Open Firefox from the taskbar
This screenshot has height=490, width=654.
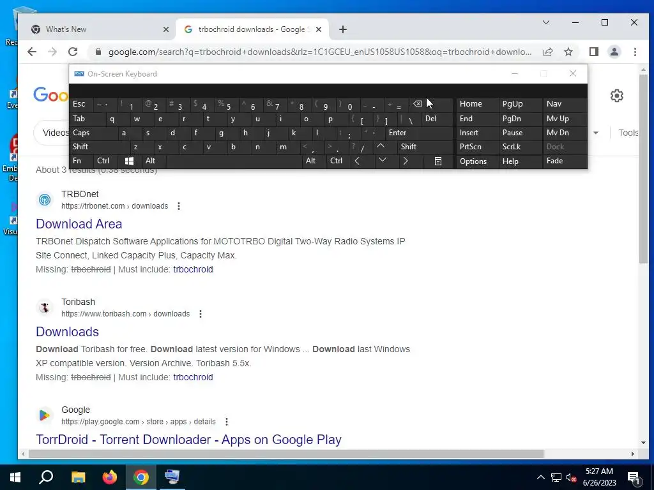110,477
